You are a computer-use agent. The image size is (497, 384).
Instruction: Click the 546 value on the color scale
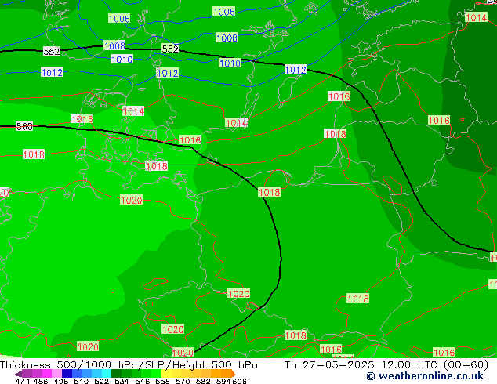142,381
